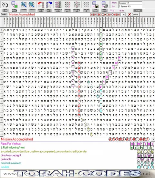
Task: Click the 'Print screen' label button
Action: [x=104, y=10]
